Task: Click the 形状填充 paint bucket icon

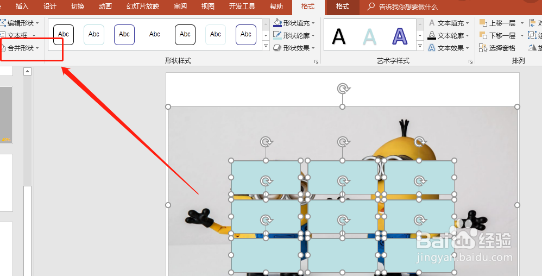Action: (x=277, y=23)
